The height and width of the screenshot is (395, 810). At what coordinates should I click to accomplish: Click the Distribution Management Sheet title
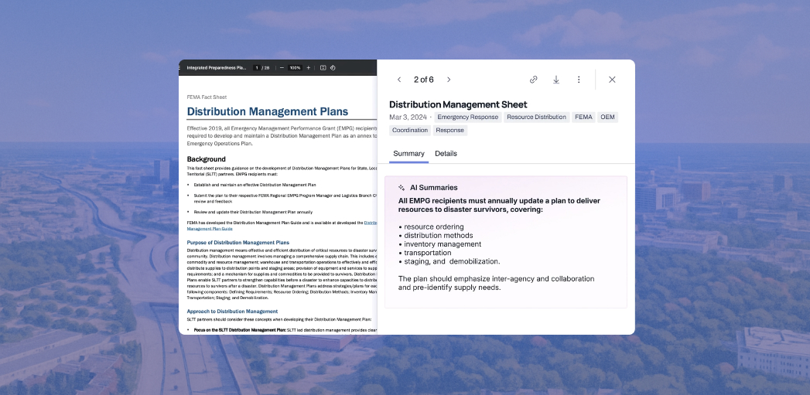pyautogui.click(x=458, y=105)
